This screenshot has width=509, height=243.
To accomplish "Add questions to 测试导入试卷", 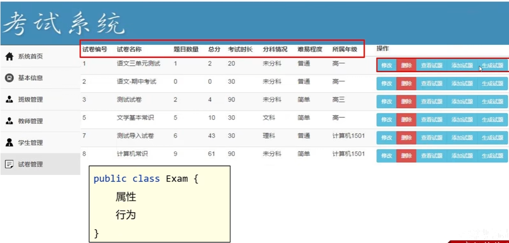I will pyautogui.click(x=462, y=138).
